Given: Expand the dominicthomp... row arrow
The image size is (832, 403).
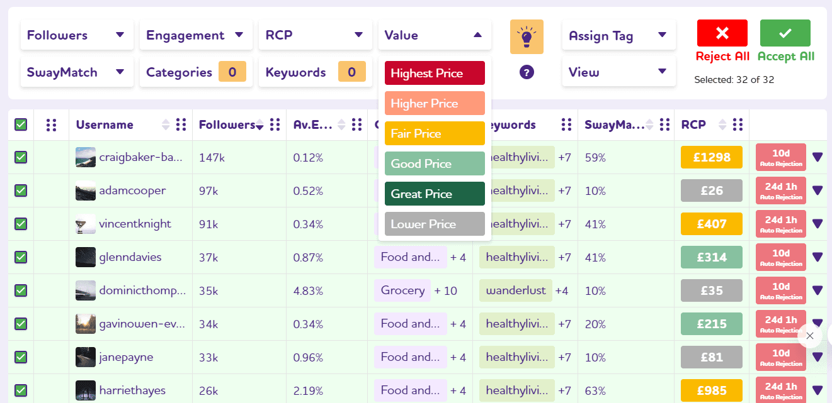Looking at the screenshot, I should (x=818, y=290).
